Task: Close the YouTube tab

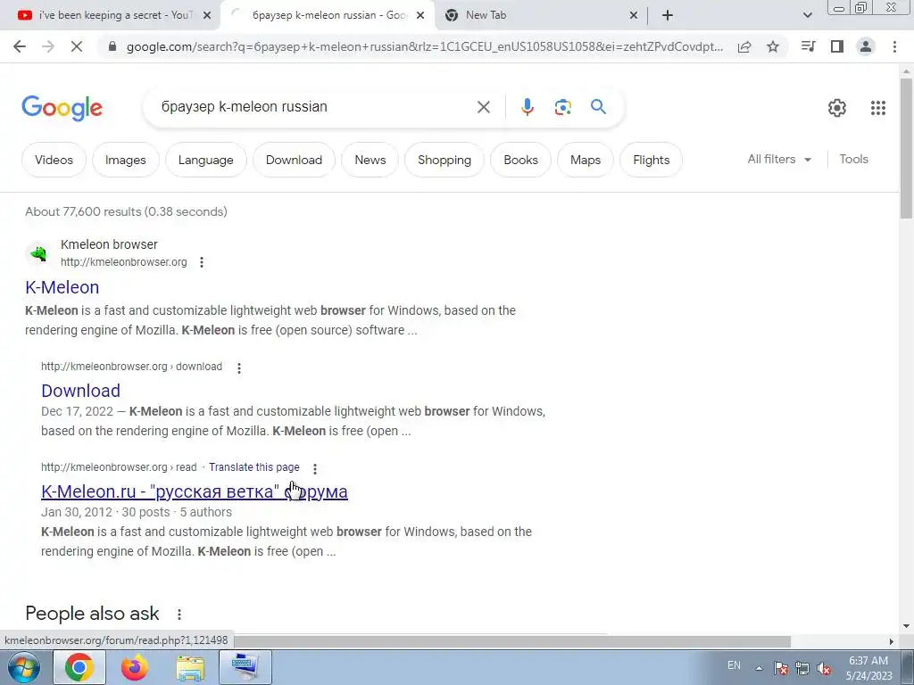Action: coord(206,15)
